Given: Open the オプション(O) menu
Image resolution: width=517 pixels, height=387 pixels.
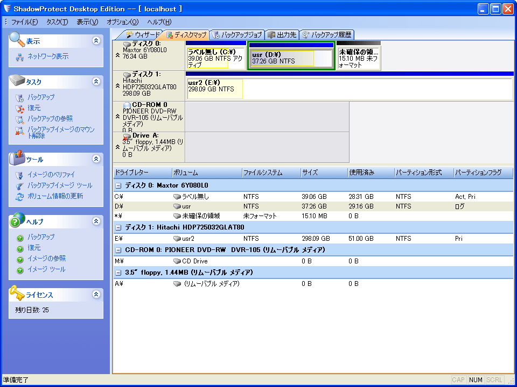Looking at the screenshot, I should pos(123,22).
